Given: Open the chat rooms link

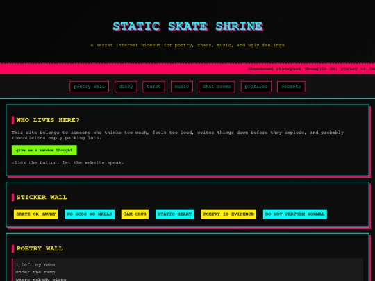Looking at the screenshot, I should 217,87.
